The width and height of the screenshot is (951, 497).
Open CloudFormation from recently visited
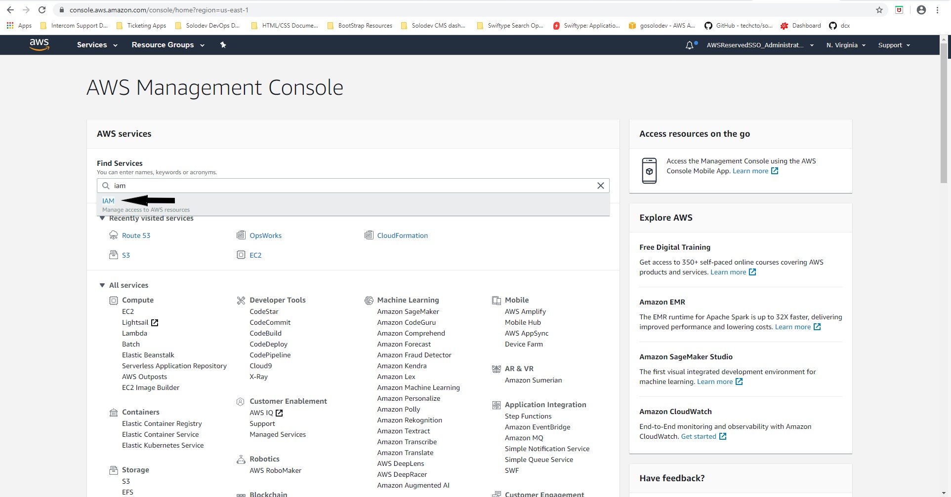(402, 235)
